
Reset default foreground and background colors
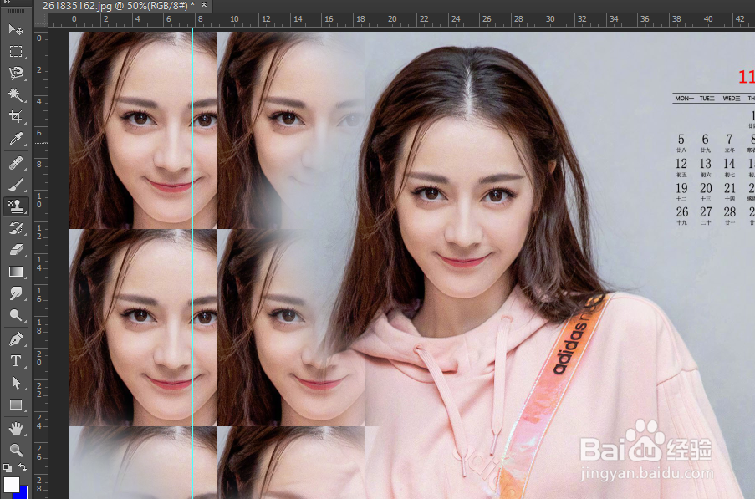(x=8, y=467)
